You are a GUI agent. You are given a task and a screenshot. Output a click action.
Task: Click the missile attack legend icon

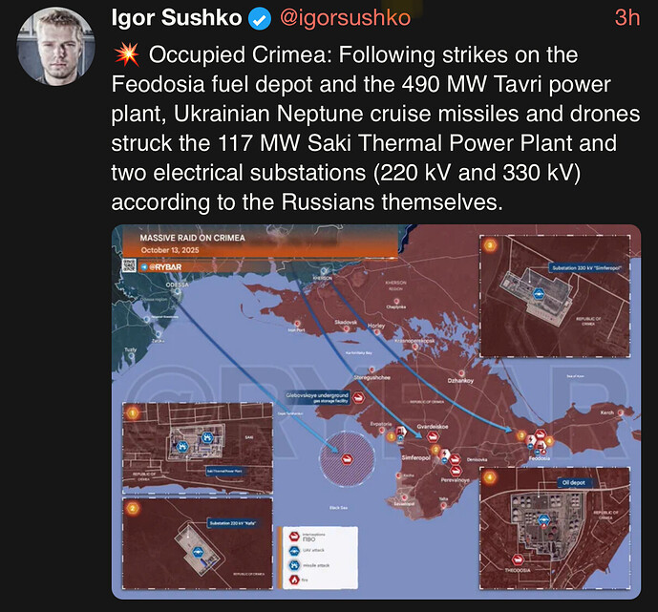[295, 564]
